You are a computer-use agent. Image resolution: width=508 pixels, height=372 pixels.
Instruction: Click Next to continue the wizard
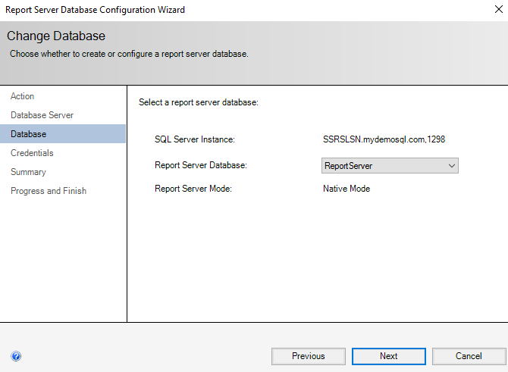click(x=389, y=356)
